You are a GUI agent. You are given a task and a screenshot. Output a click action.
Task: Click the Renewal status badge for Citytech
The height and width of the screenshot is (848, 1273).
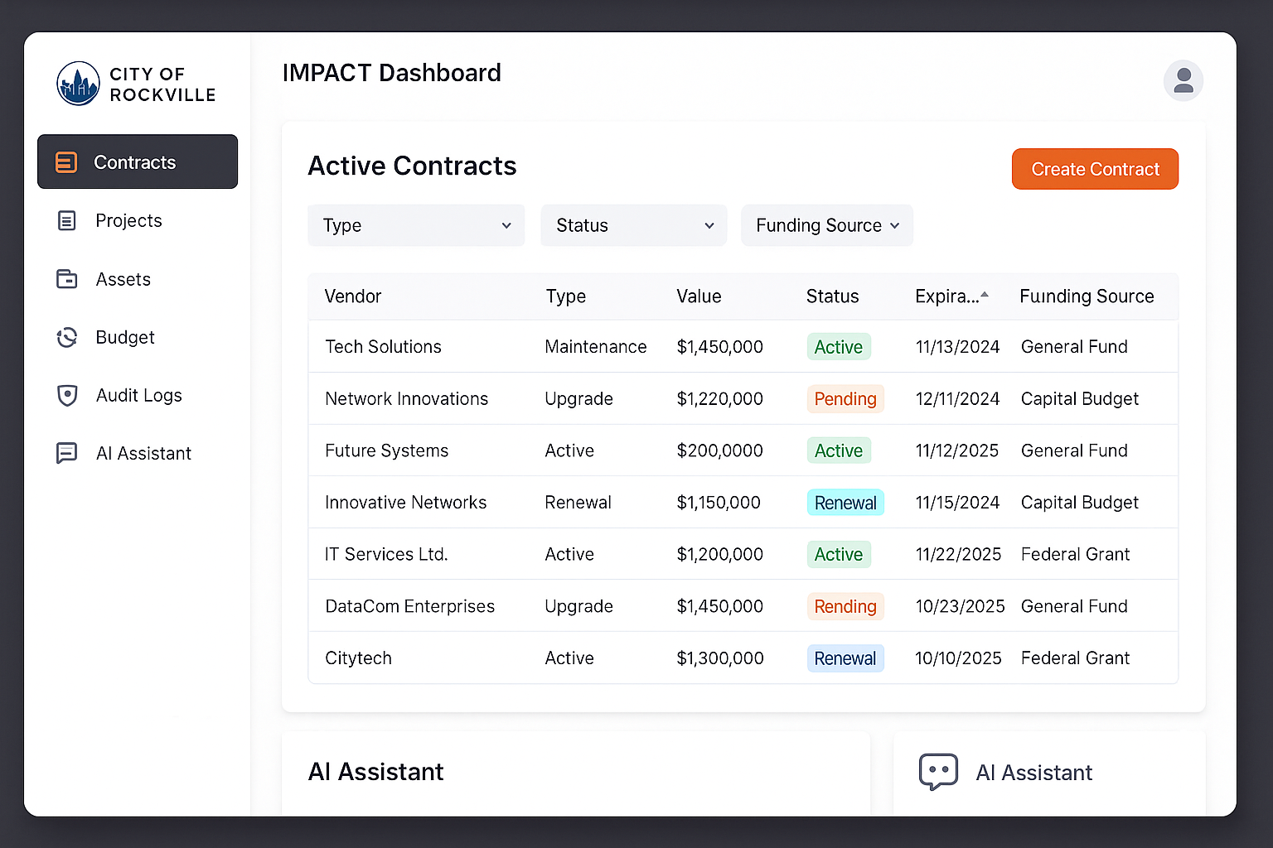(x=845, y=658)
